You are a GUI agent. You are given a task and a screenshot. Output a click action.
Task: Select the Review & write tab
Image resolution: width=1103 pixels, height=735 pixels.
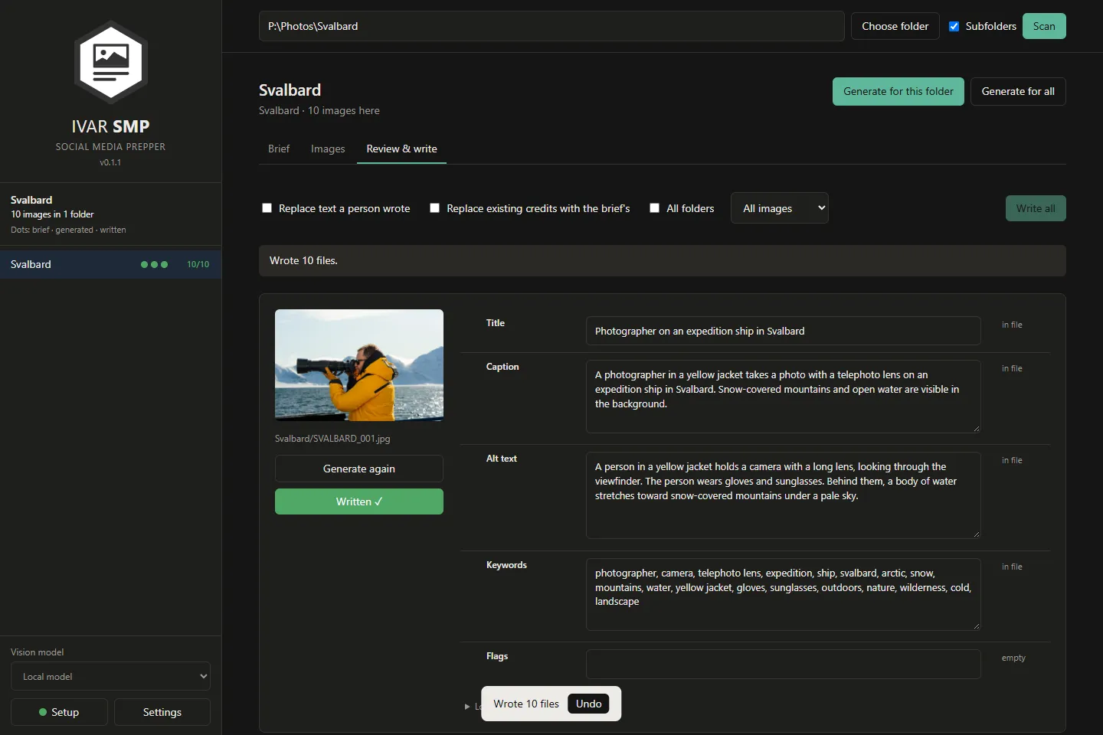coord(401,149)
